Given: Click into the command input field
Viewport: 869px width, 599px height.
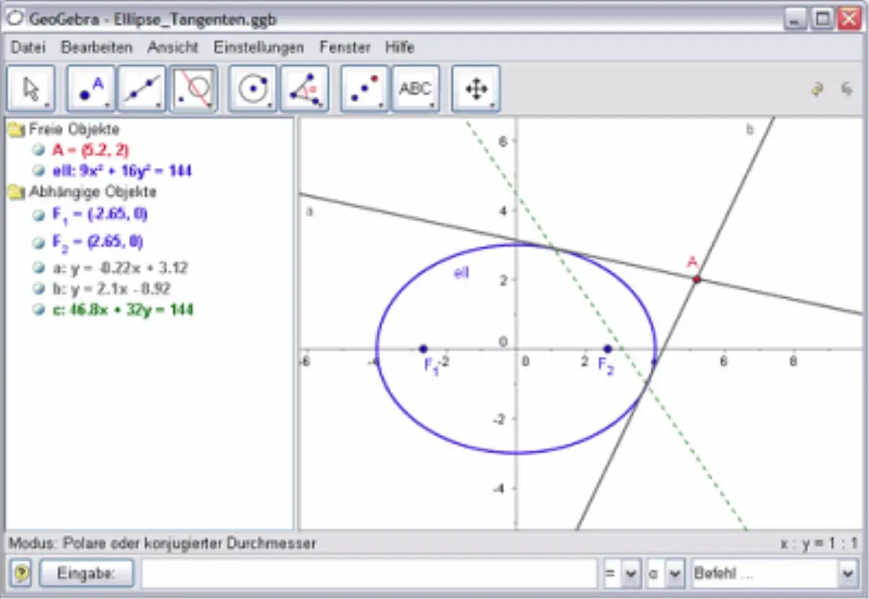Looking at the screenshot, I should coord(369,574).
